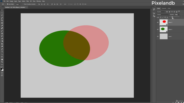Select the Ellipse 1 layer thumbnail

click(x=164, y=29)
